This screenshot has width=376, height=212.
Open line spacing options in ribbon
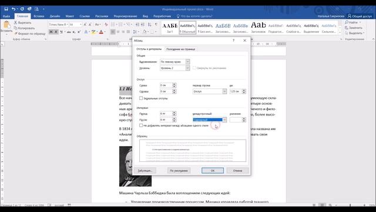coord(135,32)
